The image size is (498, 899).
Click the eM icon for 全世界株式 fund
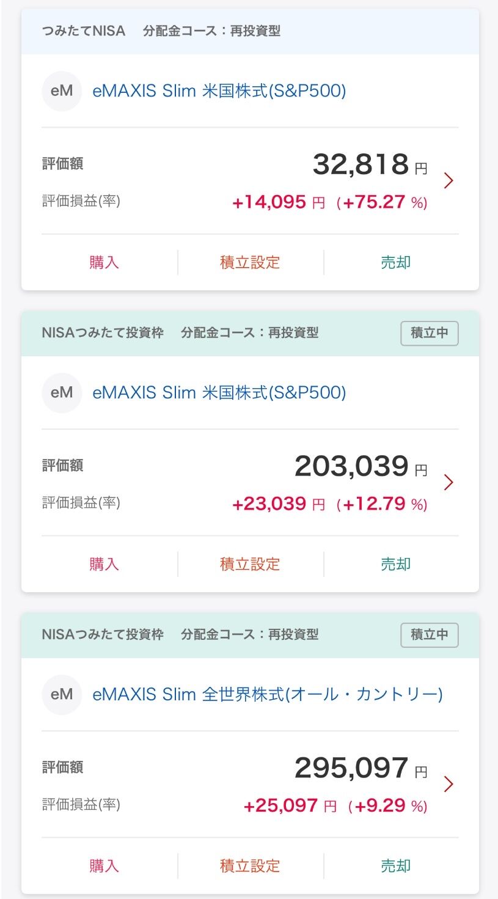(x=62, y=694)
